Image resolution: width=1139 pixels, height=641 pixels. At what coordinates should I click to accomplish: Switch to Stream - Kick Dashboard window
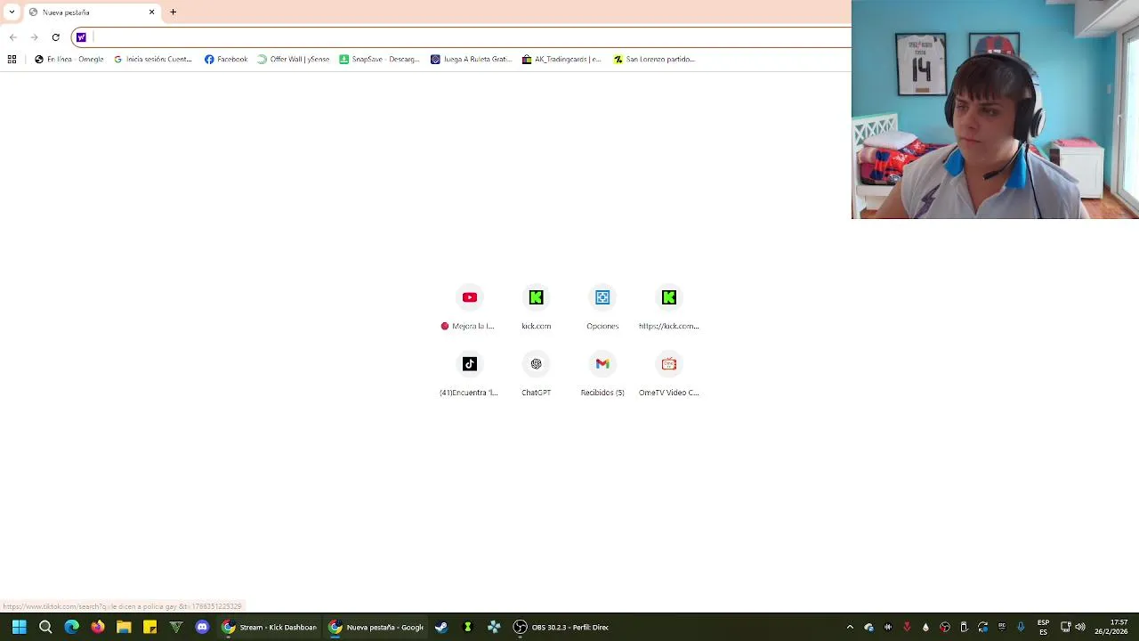point(270,627)
